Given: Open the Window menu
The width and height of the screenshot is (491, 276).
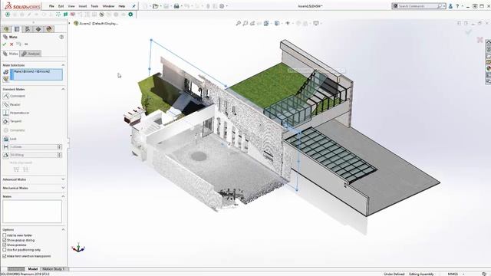Looking at the screenshot, I should click(108, 6).
